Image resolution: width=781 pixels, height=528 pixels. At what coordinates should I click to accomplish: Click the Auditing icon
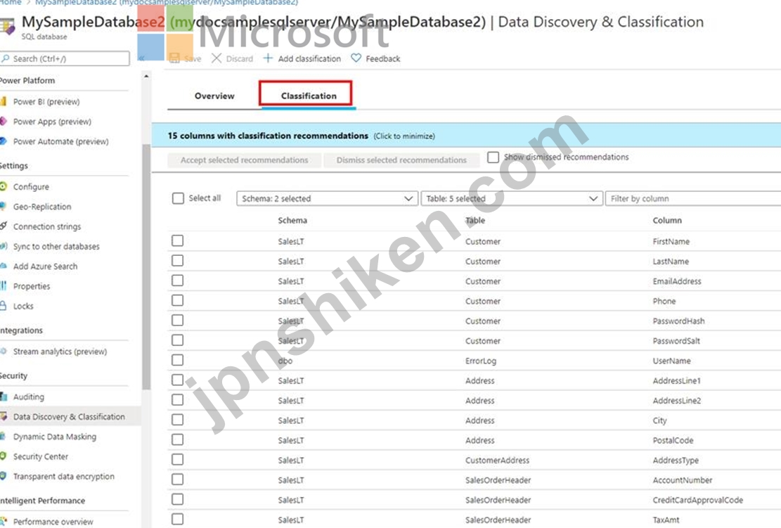(x=3, y=397)
